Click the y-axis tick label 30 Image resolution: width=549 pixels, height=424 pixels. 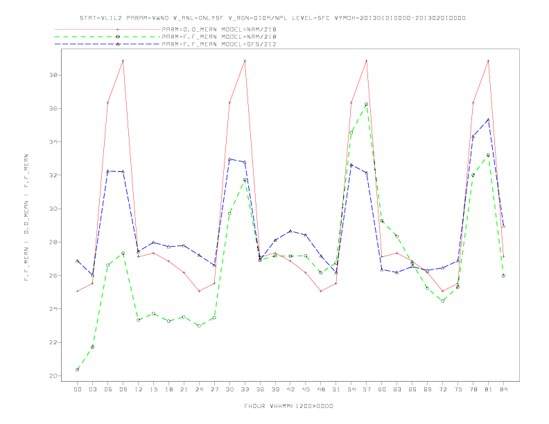click(x=53, y=209)
